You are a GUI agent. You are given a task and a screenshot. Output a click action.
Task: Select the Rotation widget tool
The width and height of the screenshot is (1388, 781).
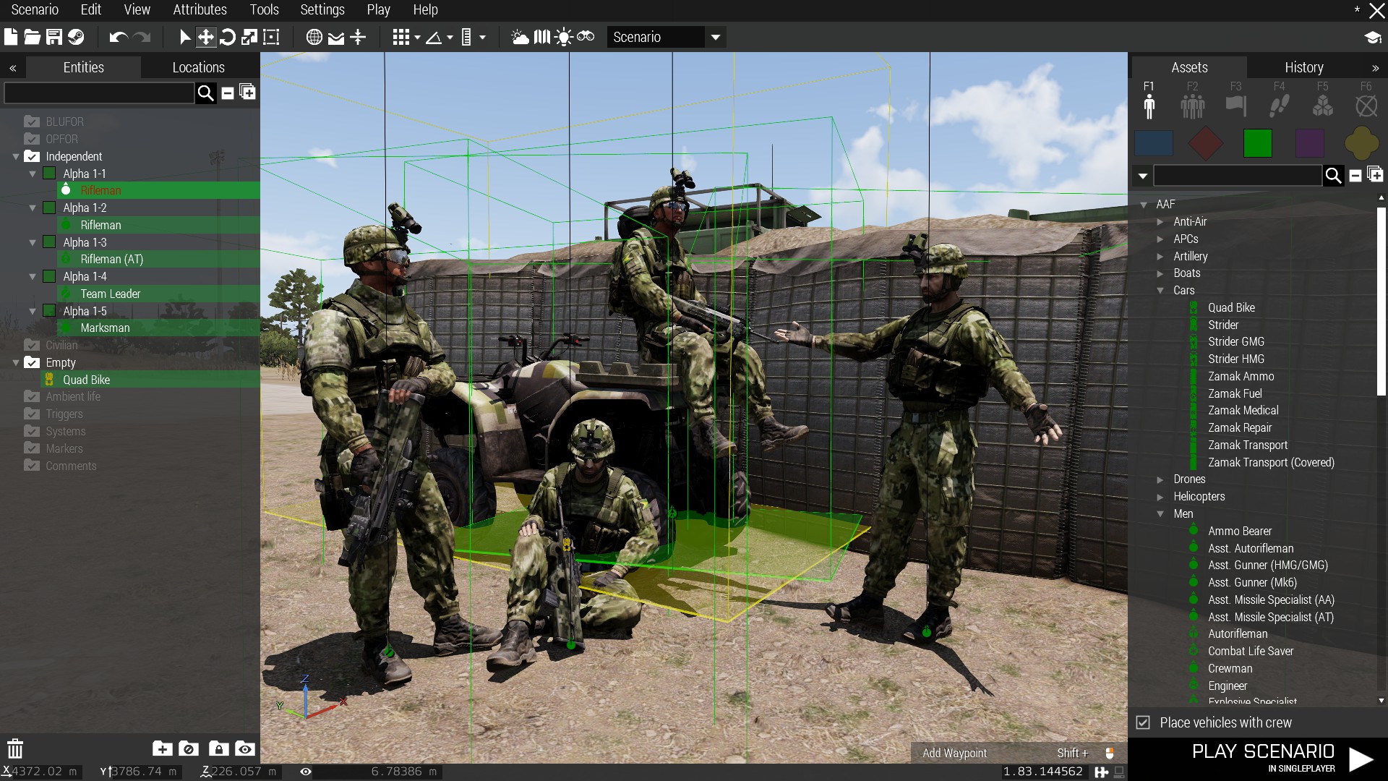tap(227, 37)
